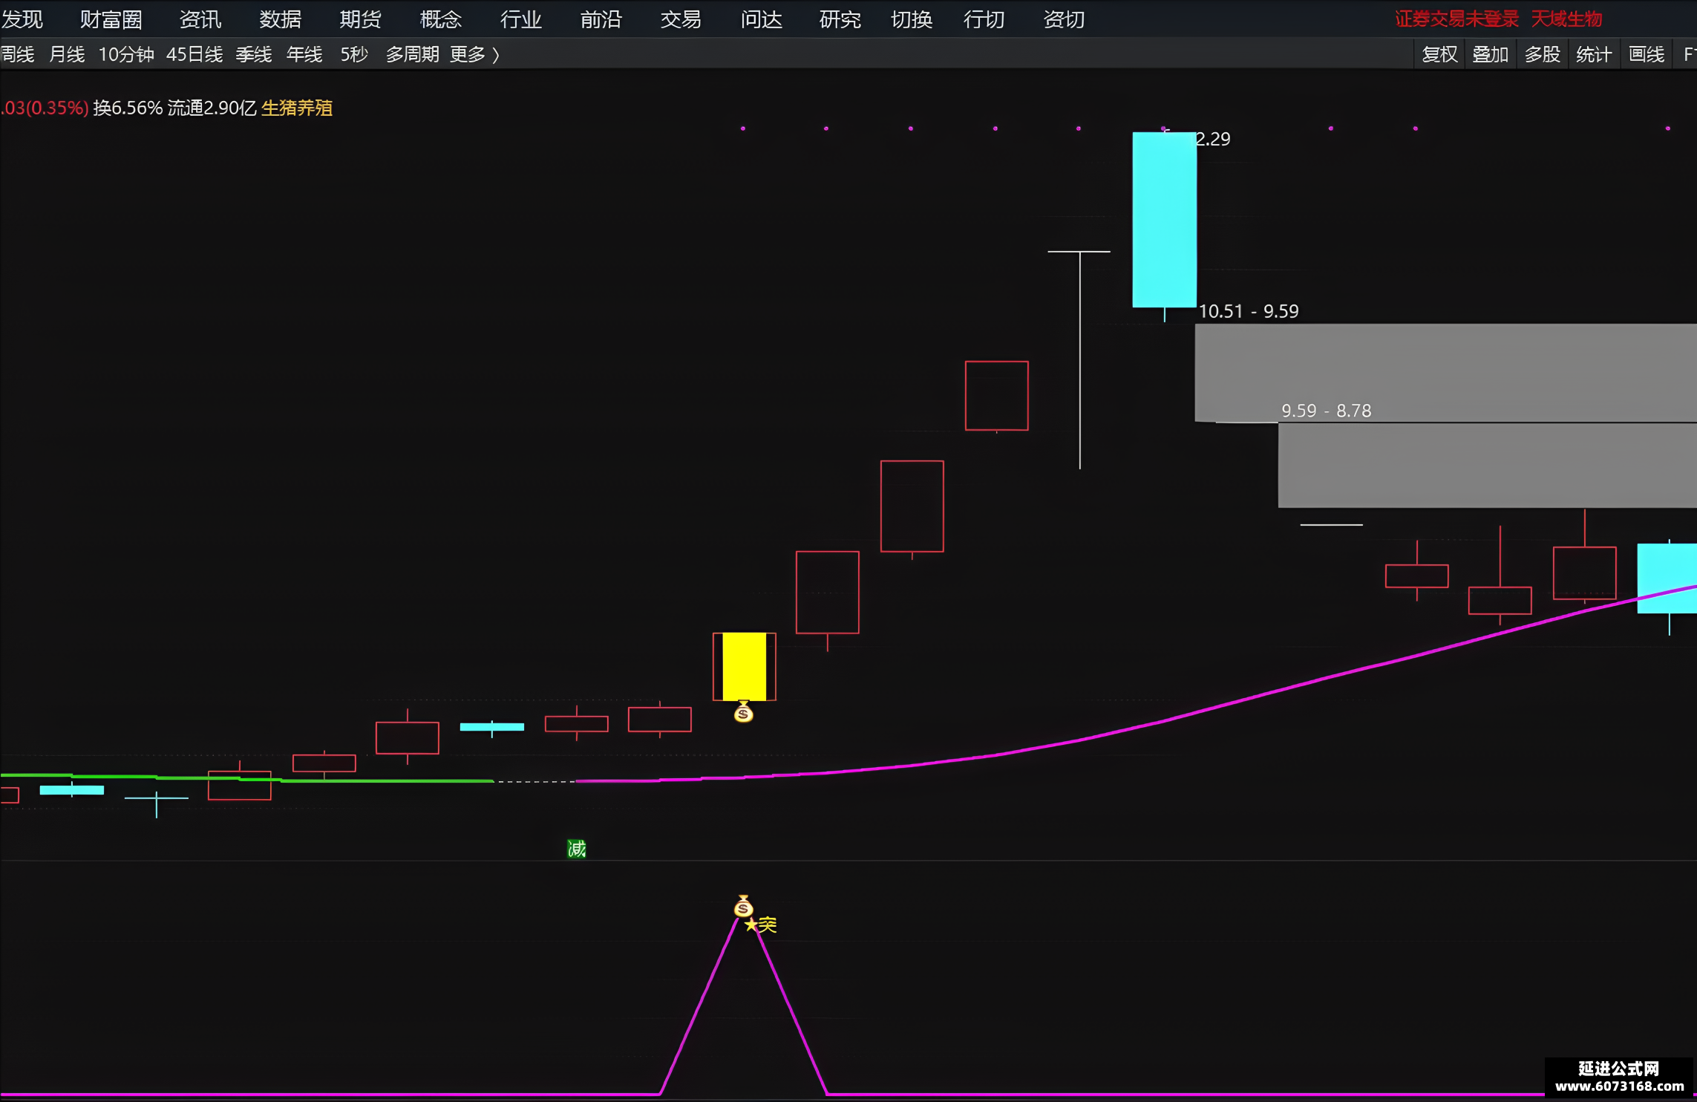This screenshot has height=1102, width=1697.
Task: Click the 生猪养殖 sector link
Action: (297, 108)
